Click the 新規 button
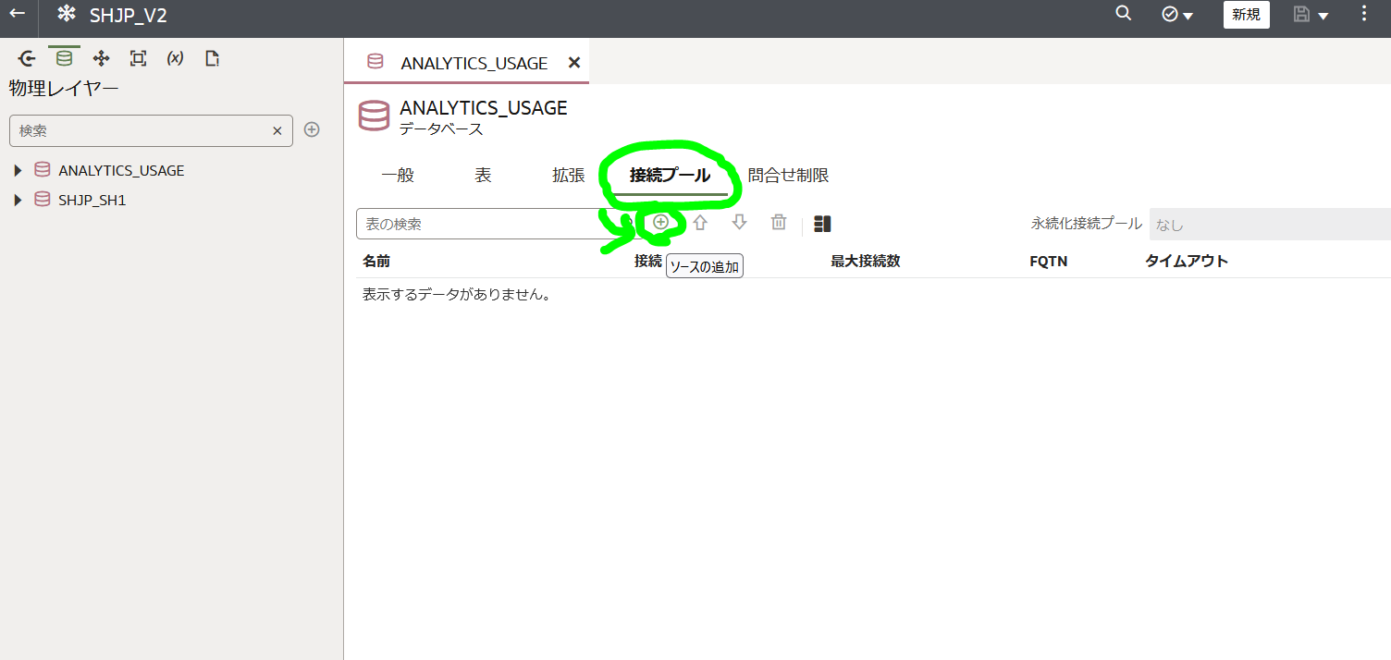 tap(1246, 15)
